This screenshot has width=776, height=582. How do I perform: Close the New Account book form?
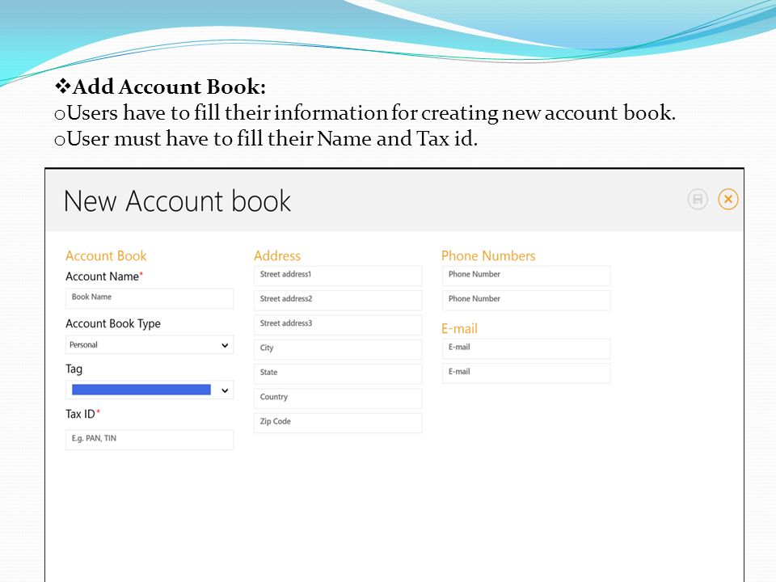coord(728,200)
